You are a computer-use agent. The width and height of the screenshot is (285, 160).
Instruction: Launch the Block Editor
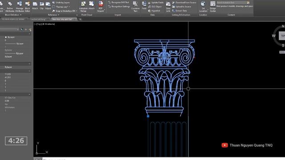28,7
